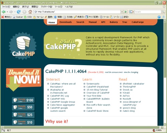Open the CakePHP Wiki link
The image size is (167, 133).
[57, 99]
